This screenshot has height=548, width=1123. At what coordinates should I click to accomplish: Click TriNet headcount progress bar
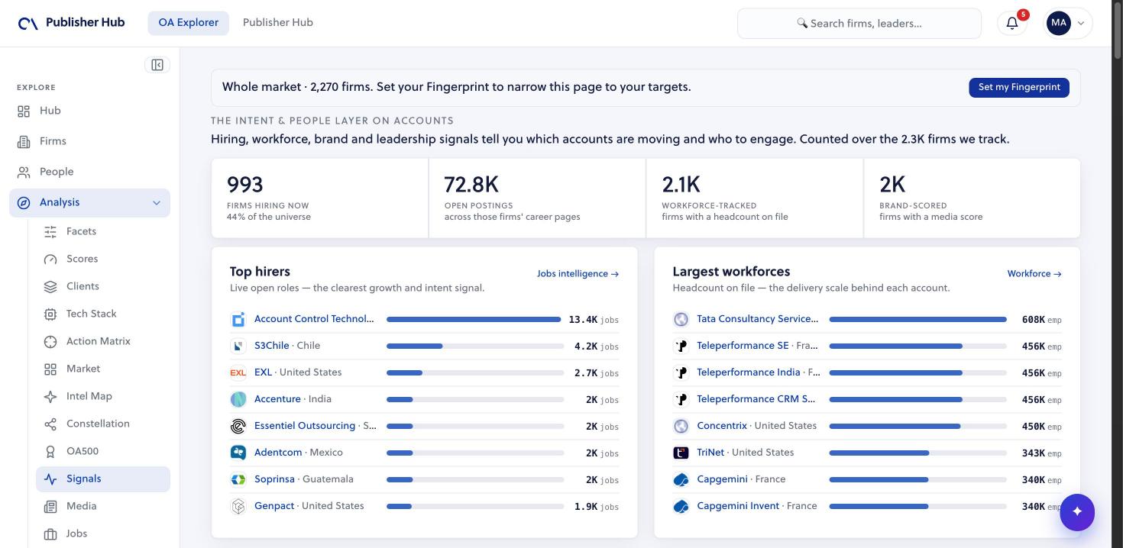917,453
